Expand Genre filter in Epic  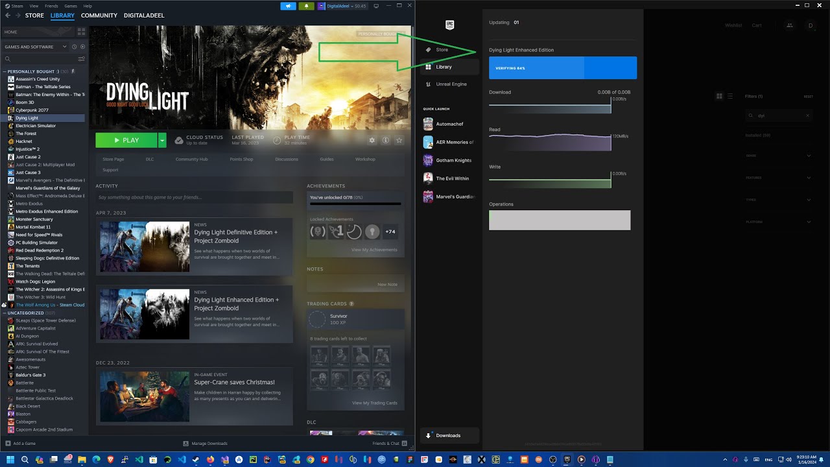pos(809,156)
